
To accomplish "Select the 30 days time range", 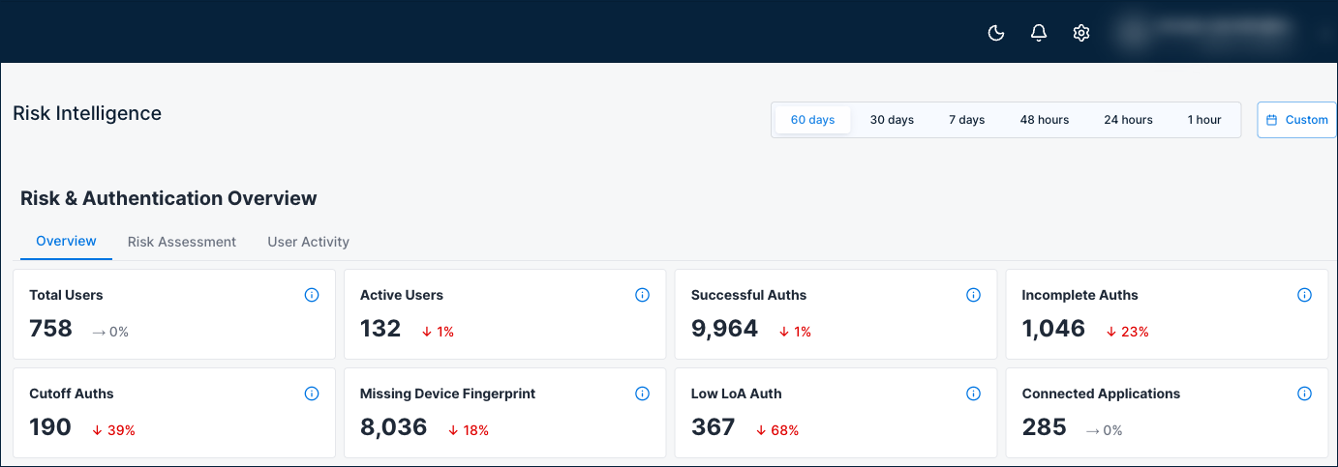I will [892, 120].
